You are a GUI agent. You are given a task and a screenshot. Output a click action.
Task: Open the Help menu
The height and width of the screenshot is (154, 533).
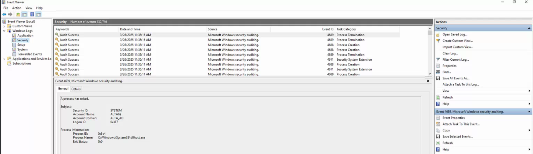click(x=39, y=8)
